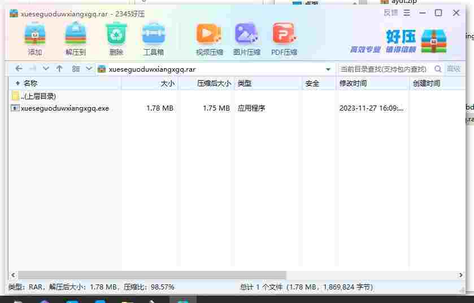Click the 好压 brand logo banner
This screenshot has width=474, height=303.
click(x=398, y=41)
